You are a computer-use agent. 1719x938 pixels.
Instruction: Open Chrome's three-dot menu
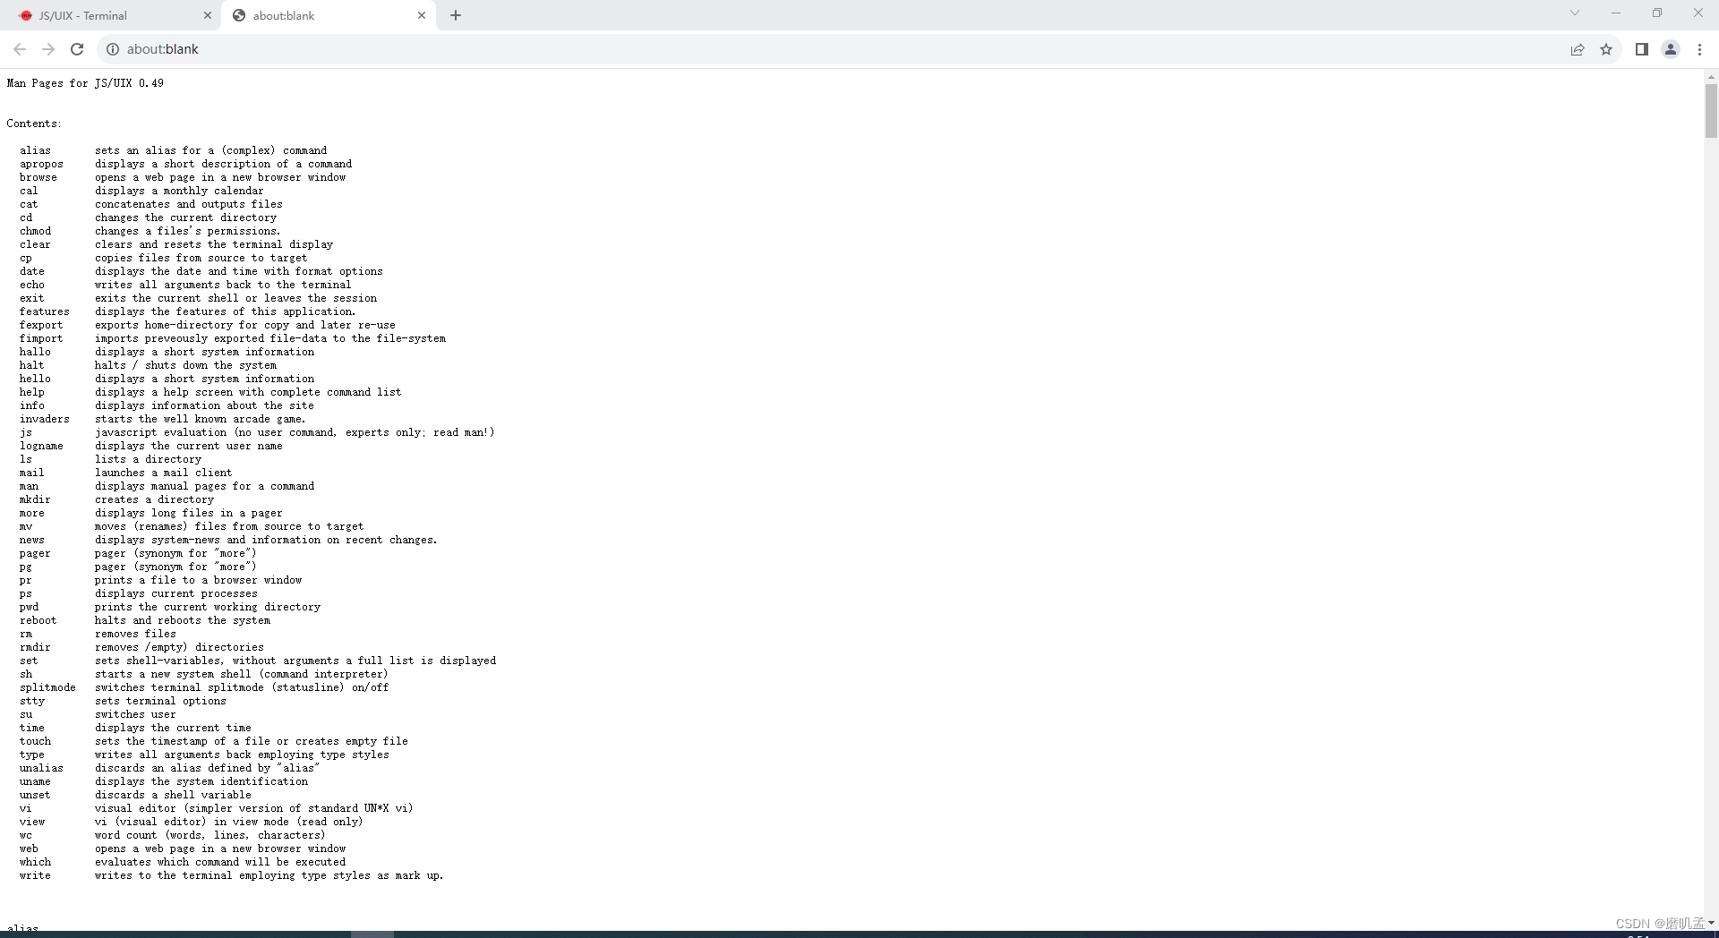(1699, 49)
